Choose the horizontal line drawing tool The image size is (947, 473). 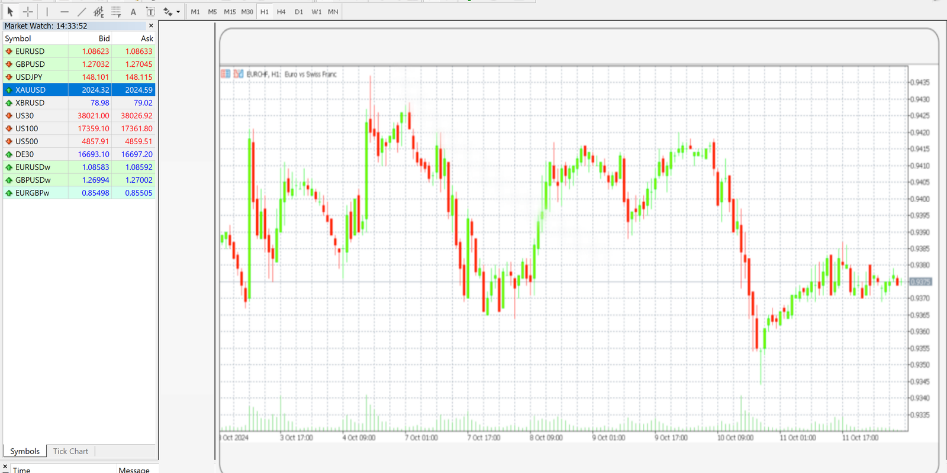click(x=65, y=11)
